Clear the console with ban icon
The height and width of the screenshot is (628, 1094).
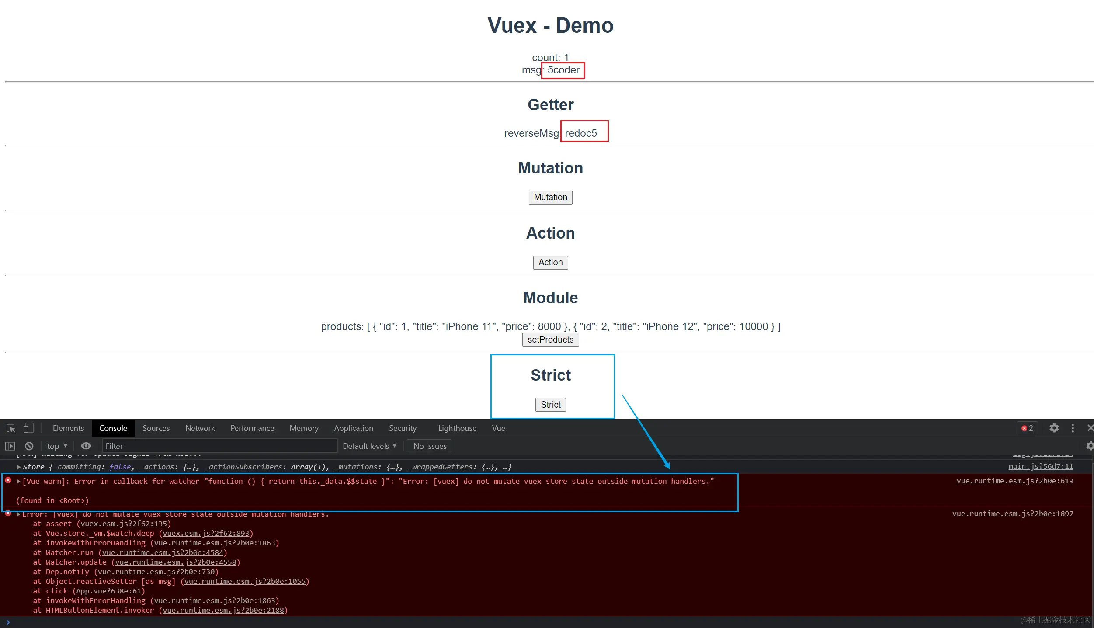pyautogui.click(x=29, y=446)
